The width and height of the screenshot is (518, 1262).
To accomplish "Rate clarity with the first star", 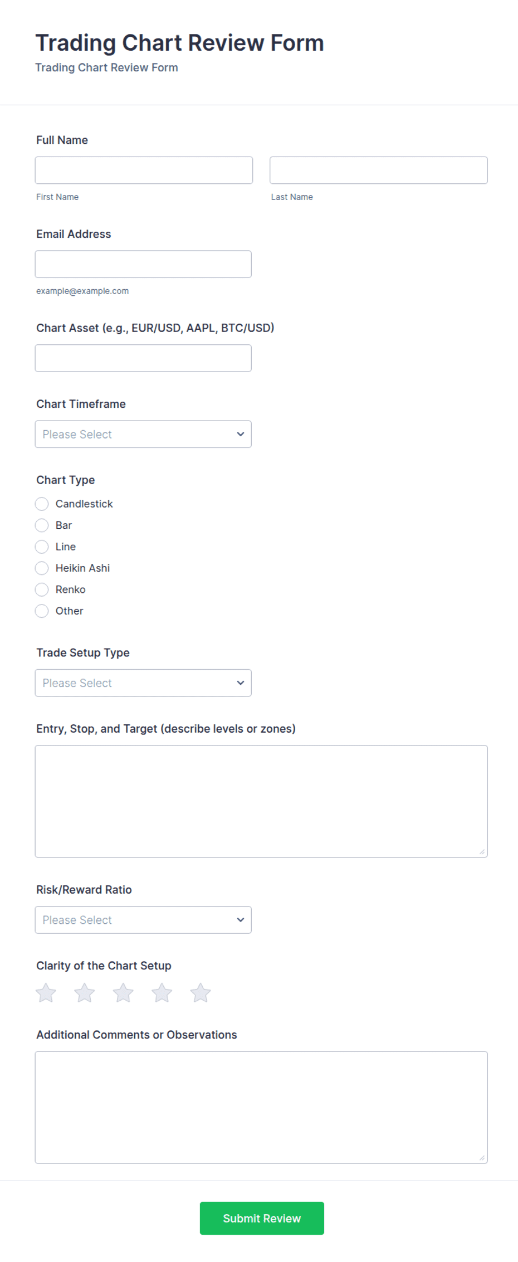I will 46,992.
